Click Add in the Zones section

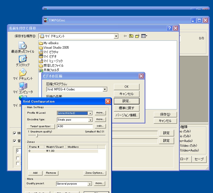tap(35, 173)
